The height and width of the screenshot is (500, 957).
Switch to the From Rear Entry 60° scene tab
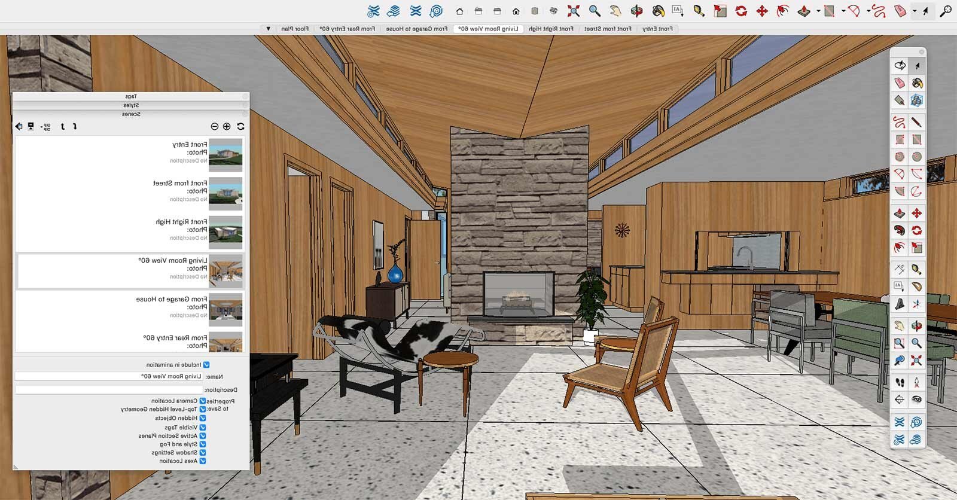(347, 29)
